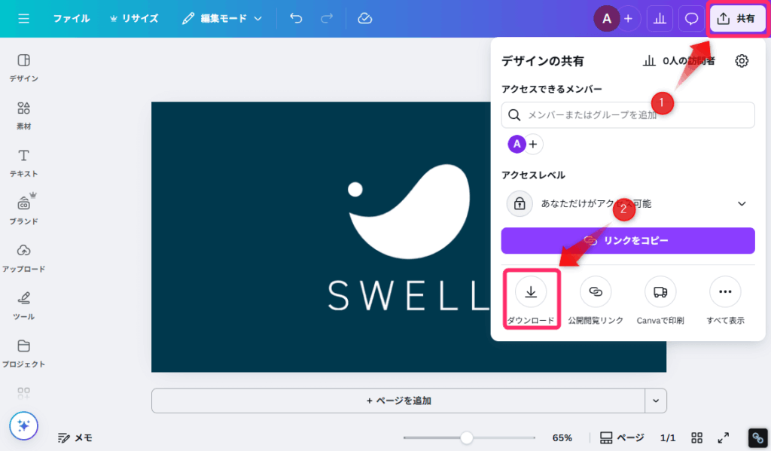
Task: Open the share panel settings gear
Action: [x=742, y=61]
